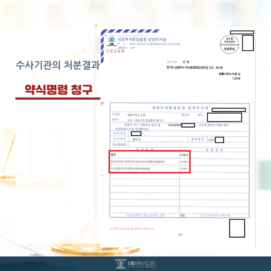This screenshot has width=271, height=271.
Task: Click the 수리죄명 value '협박 등'
Action: point(136,140)
